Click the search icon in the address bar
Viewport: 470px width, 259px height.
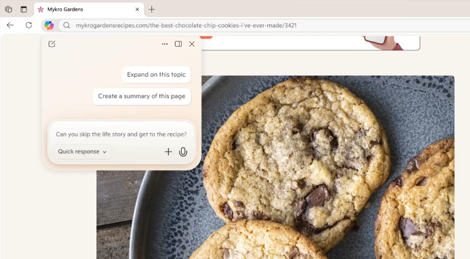click(x=67, y=26)
